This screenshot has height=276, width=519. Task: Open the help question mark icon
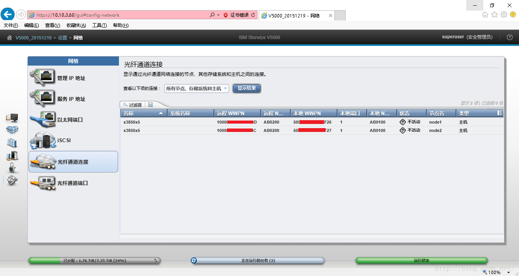(x=510, y=37)
